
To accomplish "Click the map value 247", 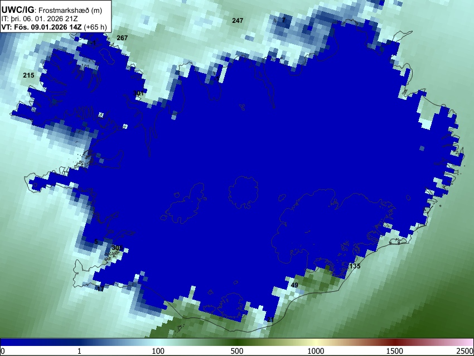I will tap(238, 21).
